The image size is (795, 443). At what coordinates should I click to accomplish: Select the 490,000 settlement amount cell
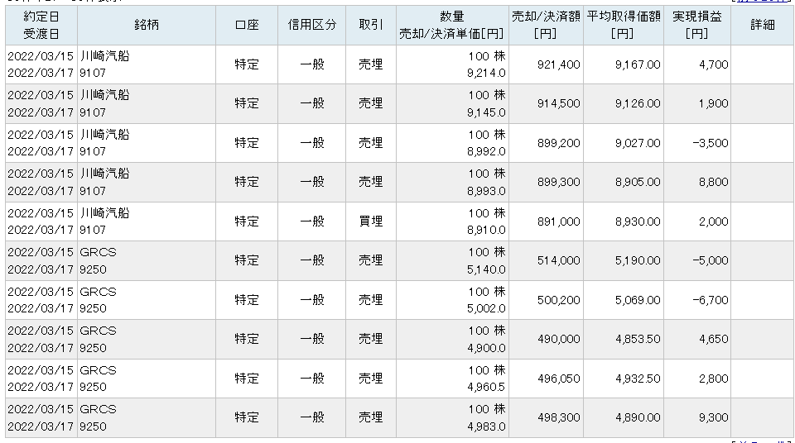[x=546, y=339]
